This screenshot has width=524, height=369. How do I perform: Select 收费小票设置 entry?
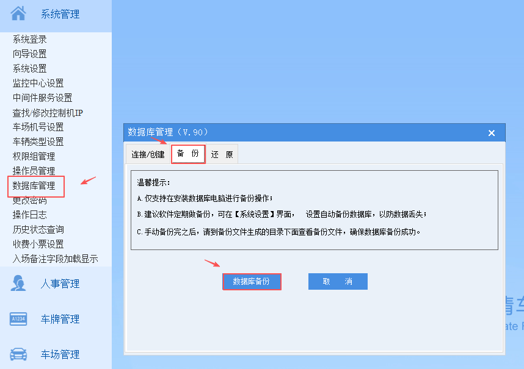click(38, 244)
